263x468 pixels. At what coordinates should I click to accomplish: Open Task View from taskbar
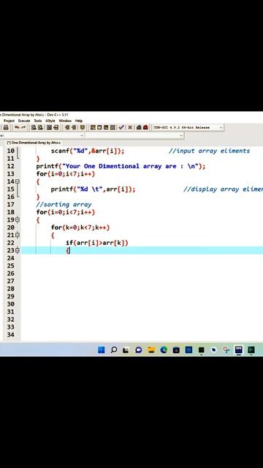(x=126, y=350)
